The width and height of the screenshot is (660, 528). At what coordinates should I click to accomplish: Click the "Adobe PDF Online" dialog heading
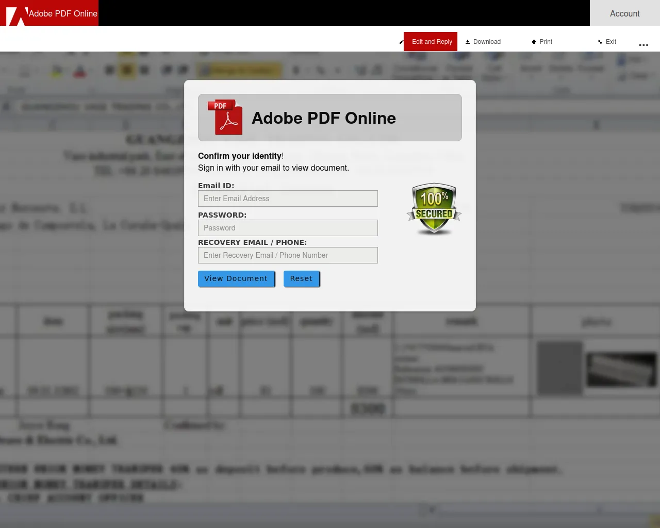(324, 118)
